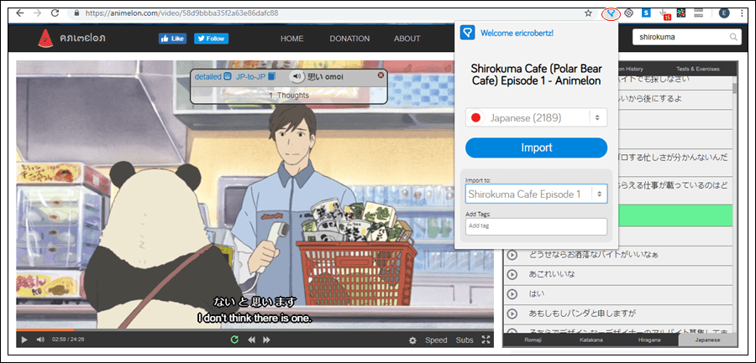Screen dimensions: 756x363
Task: Switch to the Hiragana tab
Action: (648, 340)
